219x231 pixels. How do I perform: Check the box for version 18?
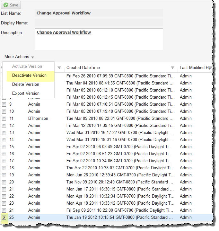click(4, 168)
